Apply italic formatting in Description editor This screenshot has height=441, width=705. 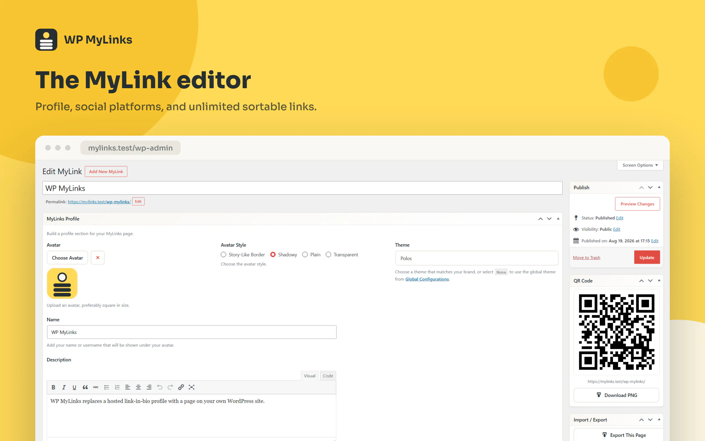click(64, 387)
